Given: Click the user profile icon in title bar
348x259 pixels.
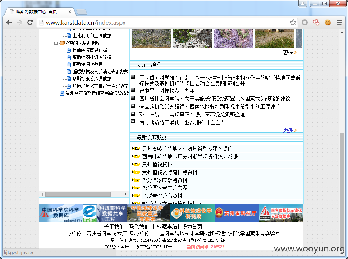Looking at the screenshot, I should tap(302, 4).
